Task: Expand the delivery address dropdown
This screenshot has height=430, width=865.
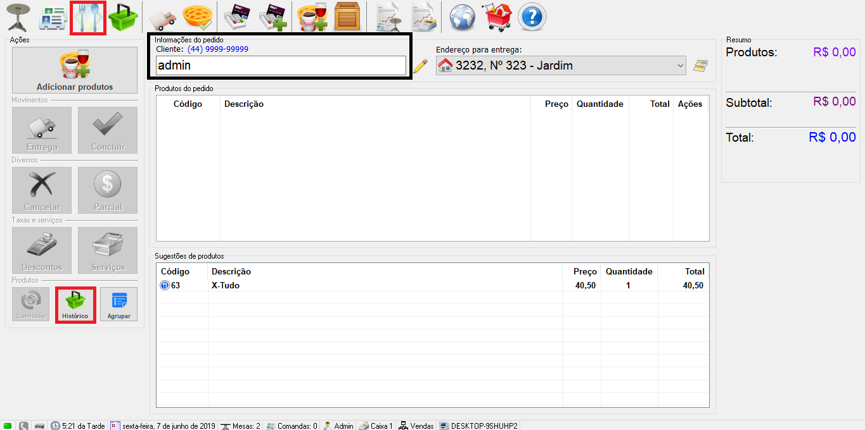Action: coord(680,65)
